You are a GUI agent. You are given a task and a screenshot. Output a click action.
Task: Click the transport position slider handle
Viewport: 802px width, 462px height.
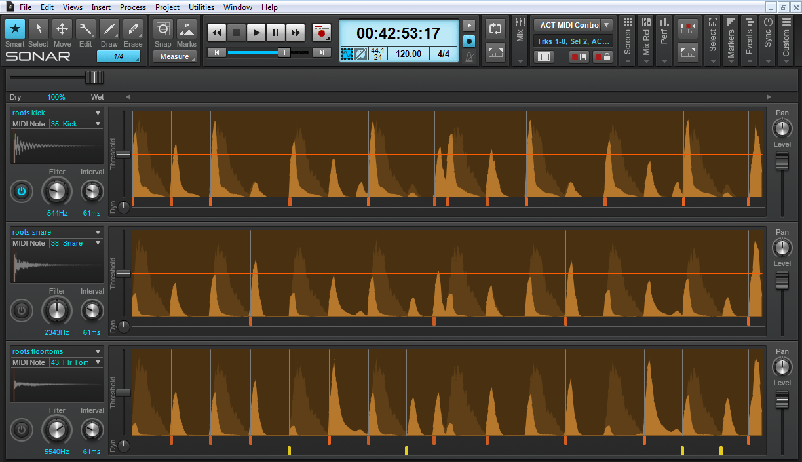[284, 52]
